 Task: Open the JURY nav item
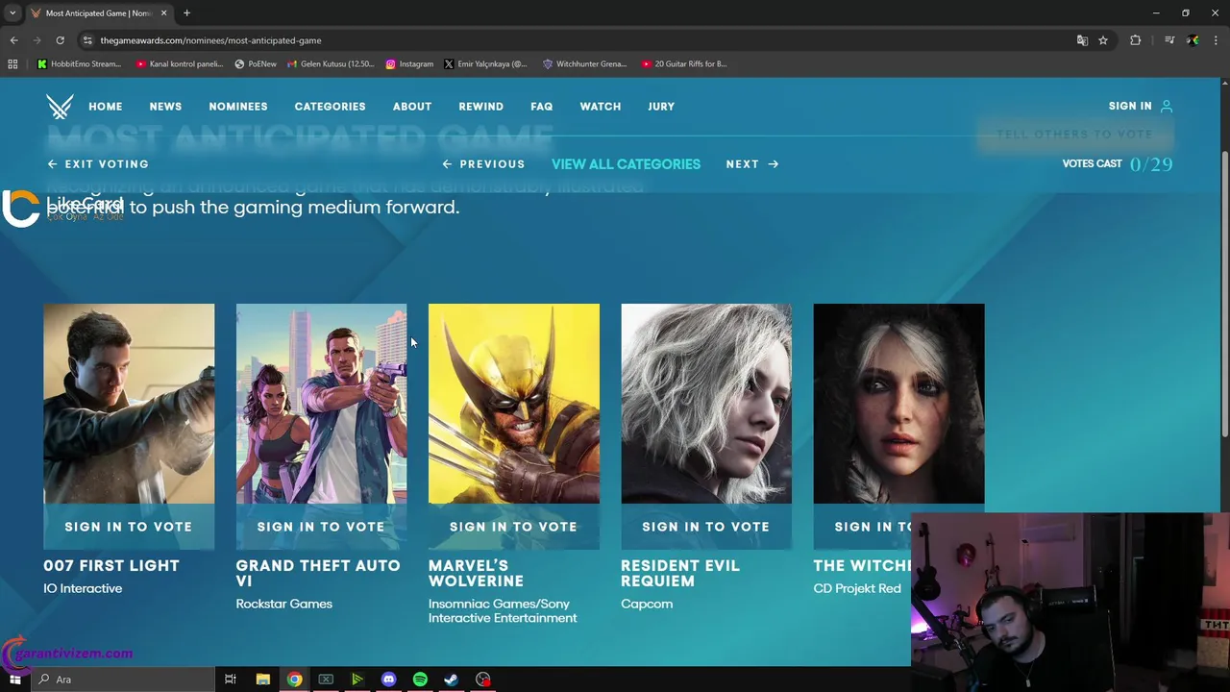click(x=661, y=107)
